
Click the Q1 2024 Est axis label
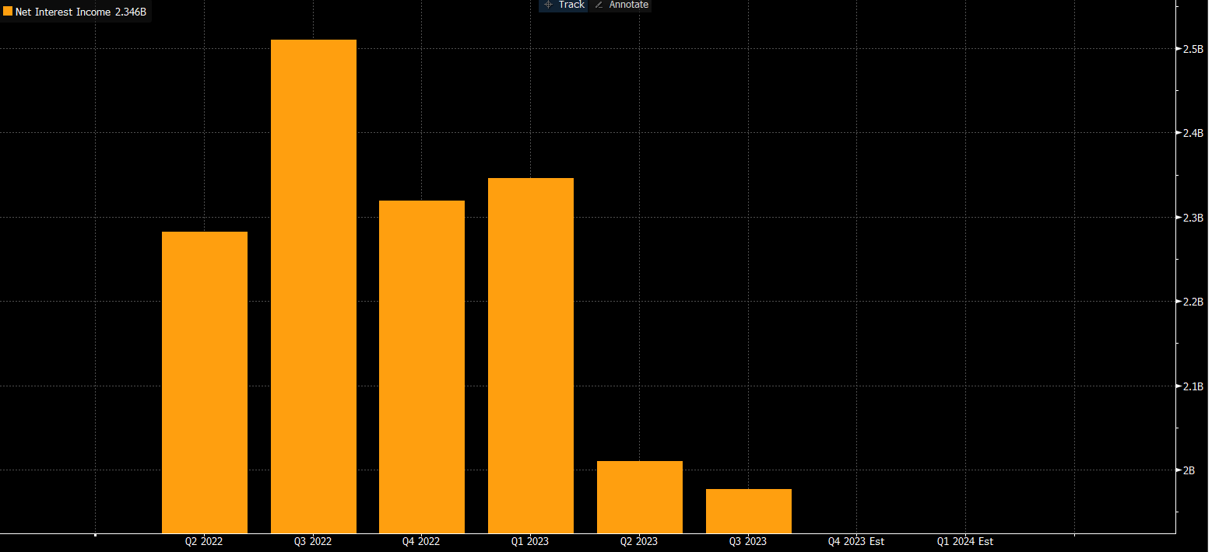pyautogui.click(x=965, y=541)
